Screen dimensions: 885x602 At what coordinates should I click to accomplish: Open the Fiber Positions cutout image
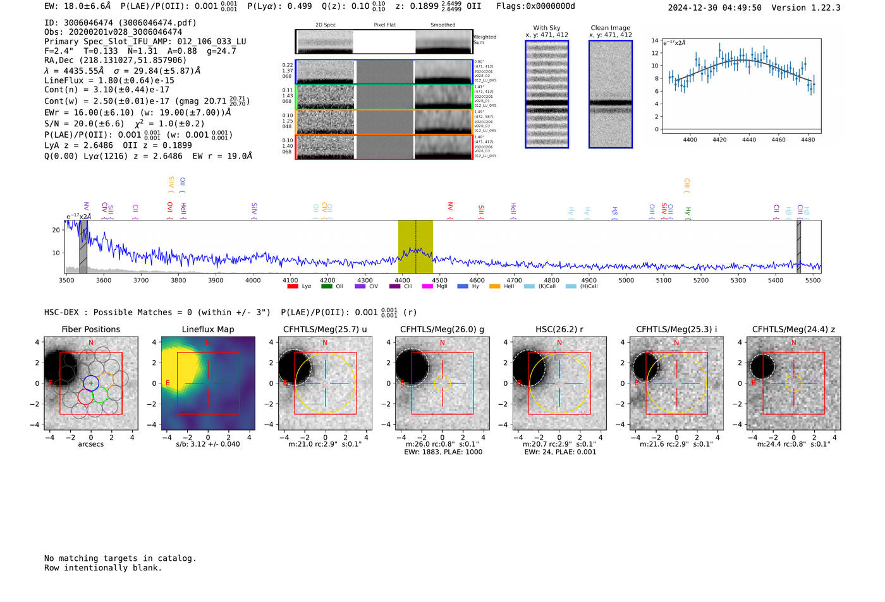tap(91, 383)
